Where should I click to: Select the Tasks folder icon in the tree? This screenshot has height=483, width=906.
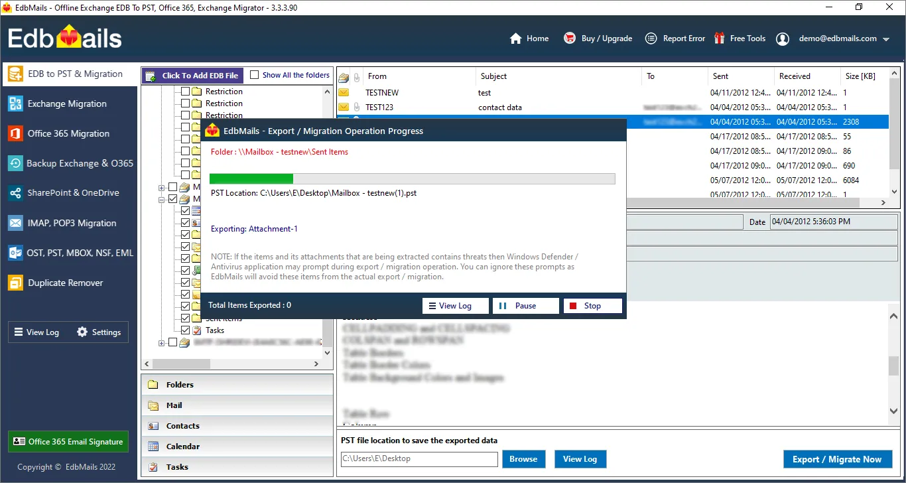197,330
